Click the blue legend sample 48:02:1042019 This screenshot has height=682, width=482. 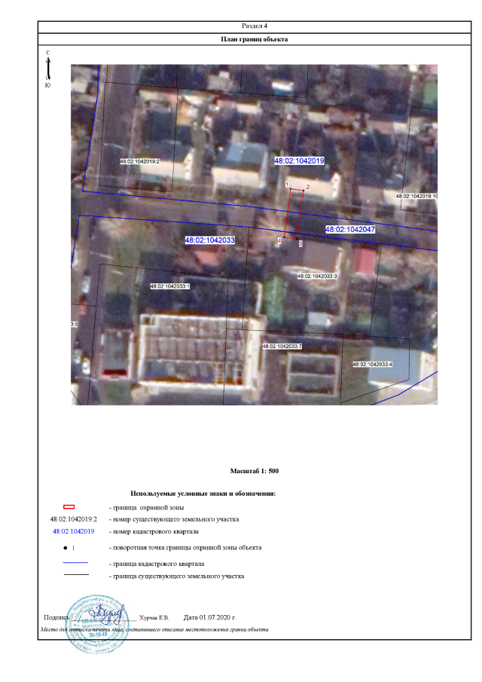point(74,531)
